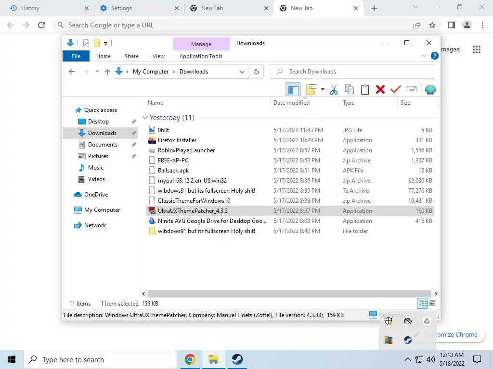This screenshot has width=493, height=369.
Task: Click the Manage contextual tab
Action: point(201,44)
